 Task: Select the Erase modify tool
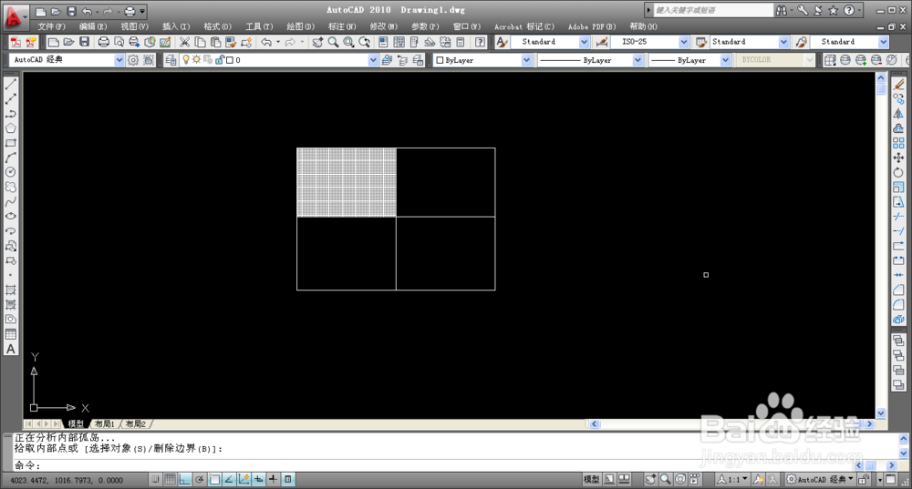tap(898, 85)
